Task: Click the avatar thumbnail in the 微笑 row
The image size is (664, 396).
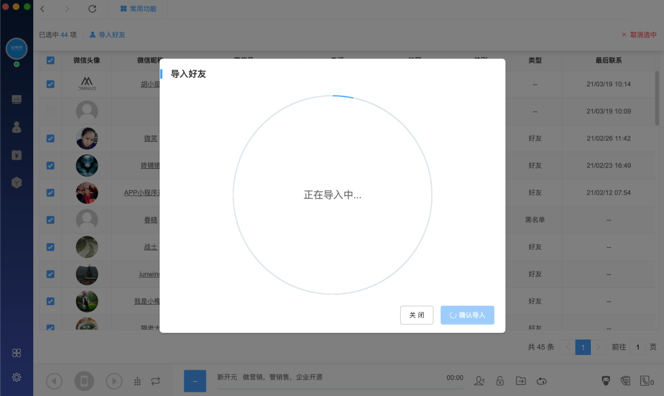Action: pyautogui.click(x=87, y=138)
